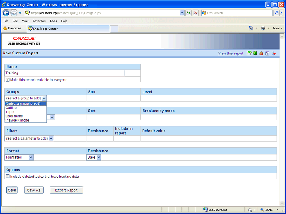Open the recent pages dropdown arrow
The height and width of the screenshot is (214, 286).
tap(20, 13)
